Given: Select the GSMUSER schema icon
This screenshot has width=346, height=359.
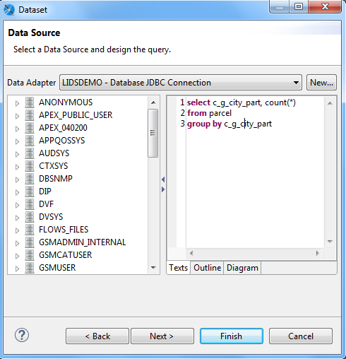Looking at the screenshot, I should pyautogui.click(x=30, y=268).
